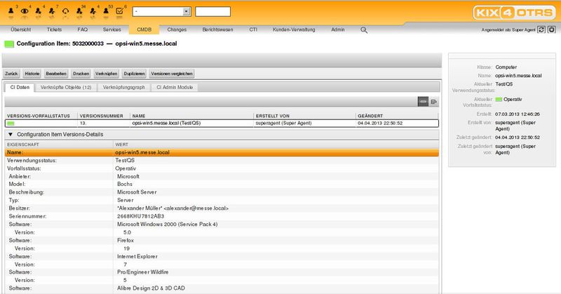Click the KIX4OTRS logo
Screen dimensions: 561x294
pos(514,13)
